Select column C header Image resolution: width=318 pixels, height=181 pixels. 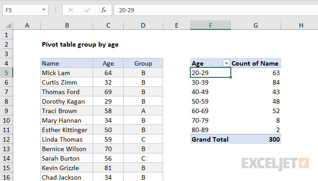pos(108,25)
